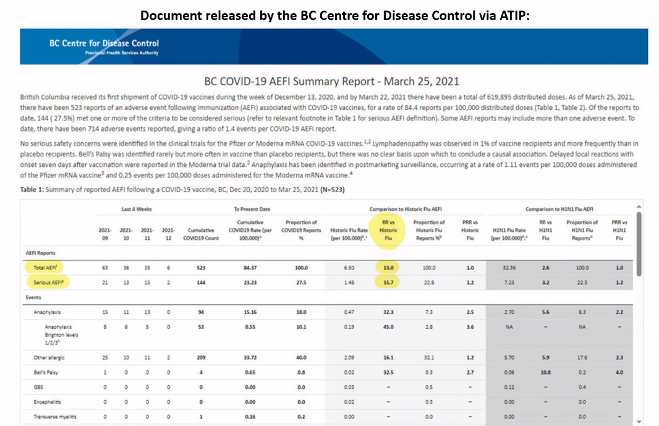Image resolution: width=659 pixels, height=426 pixels.
Task: Click the 'Events' section label
Action: (33, 297)
